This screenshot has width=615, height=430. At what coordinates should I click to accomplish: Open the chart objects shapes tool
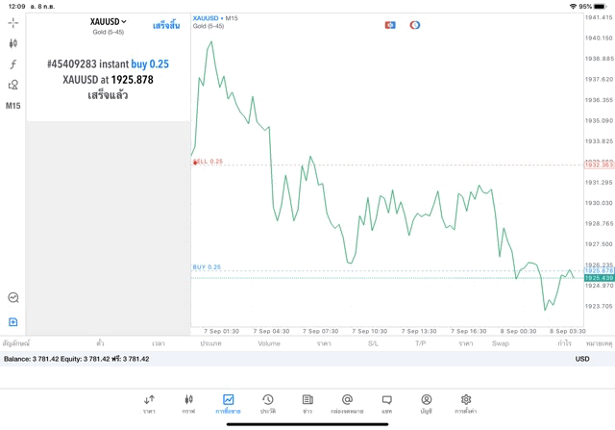pos(13,85)
